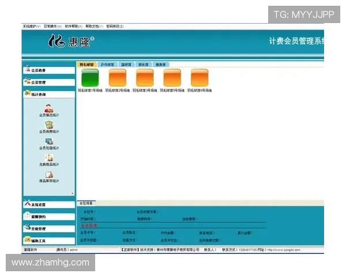
Task: Click the sidebar panel scroll-down arrow
Action: (72, 193)
